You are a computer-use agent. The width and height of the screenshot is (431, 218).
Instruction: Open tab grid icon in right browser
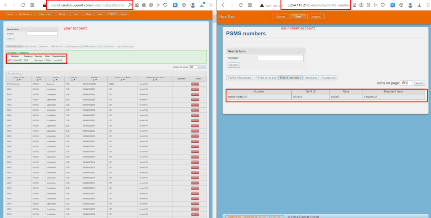(x=248, y=5)
